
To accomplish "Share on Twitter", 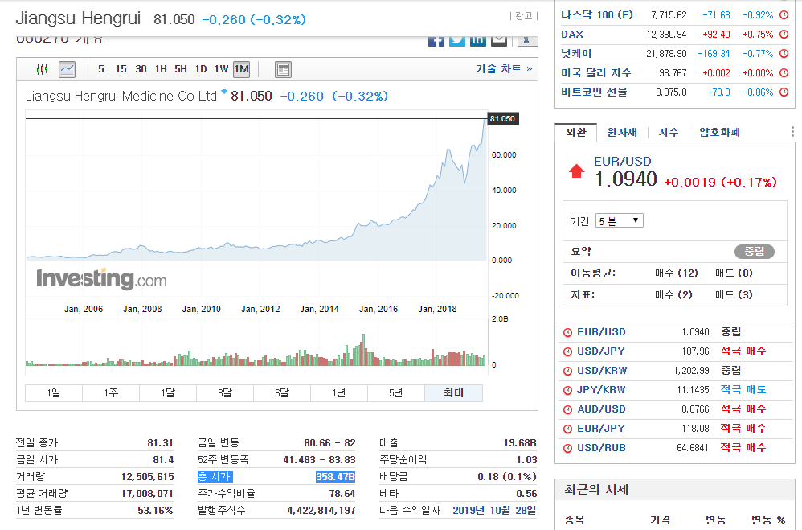I will (457, 41).
